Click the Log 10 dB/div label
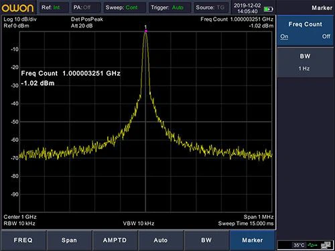The height and width of the screenshot is (251, 335). pos(20,19)
